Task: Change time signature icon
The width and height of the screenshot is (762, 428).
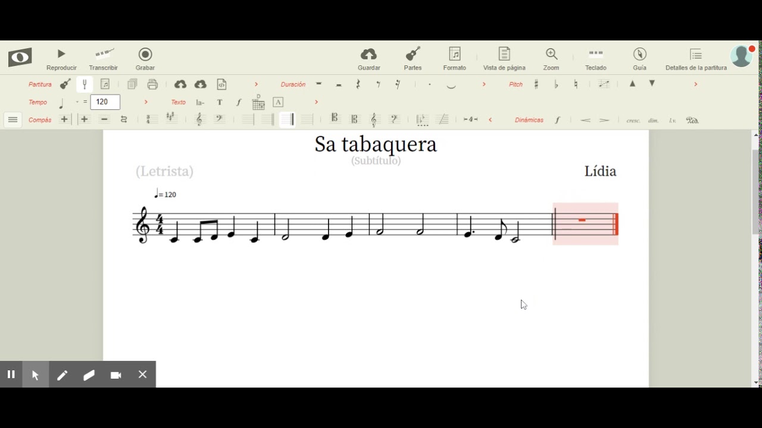Action: point(151,119)
